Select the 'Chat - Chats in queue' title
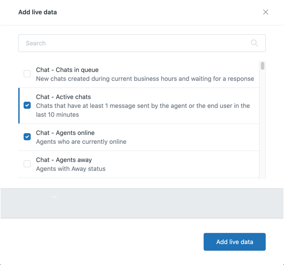This screenshot has height=265, width=284. [67, 70]
